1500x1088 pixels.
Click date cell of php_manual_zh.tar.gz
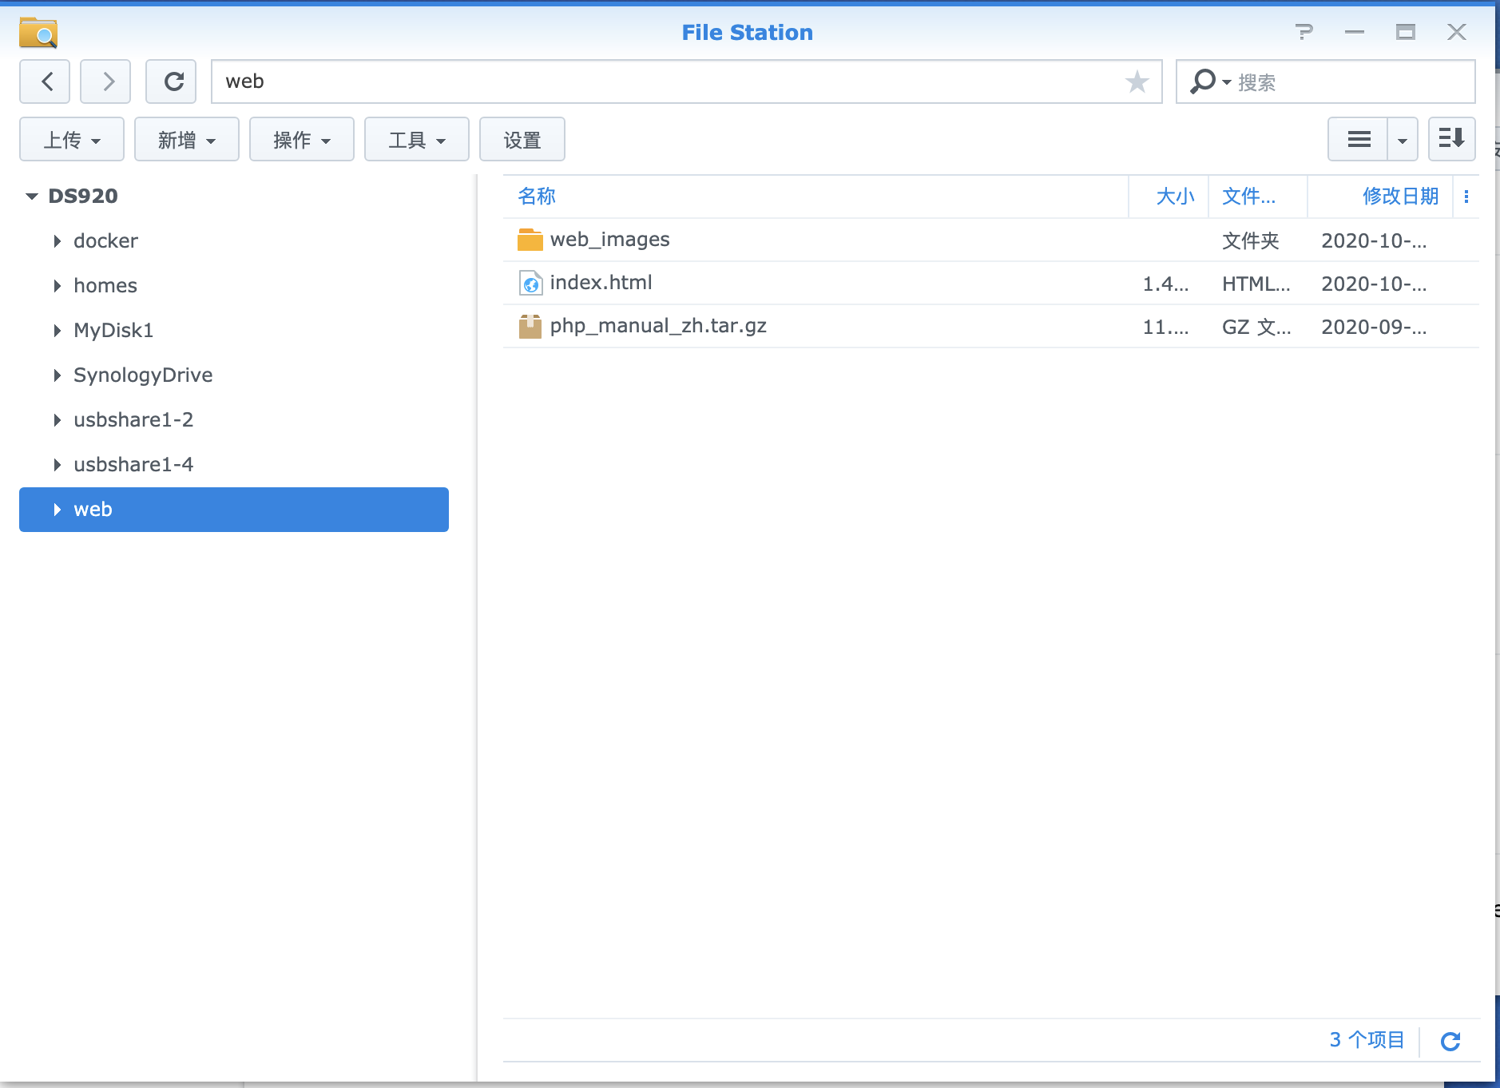click(1374, 327)
